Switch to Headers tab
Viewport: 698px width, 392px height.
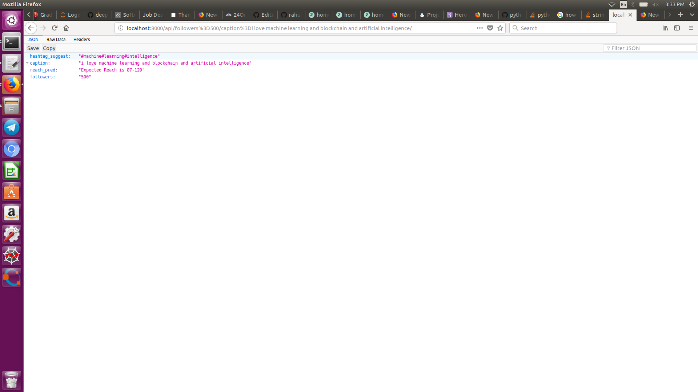[x=81, y=39]
